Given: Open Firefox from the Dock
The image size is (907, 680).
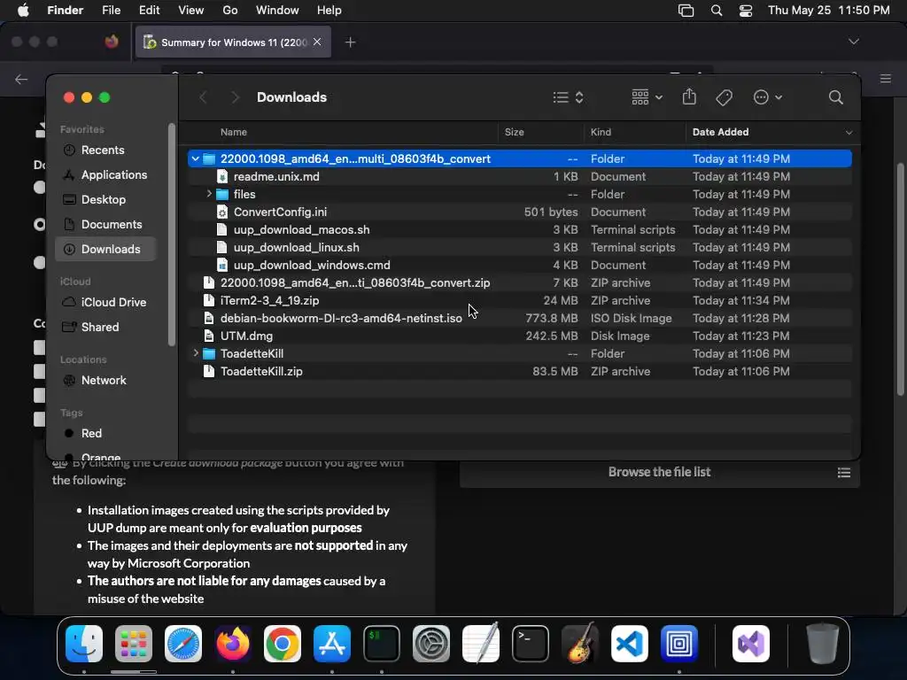Looking at the screenshot, I should pyautogui.click(x=233, y=644).
